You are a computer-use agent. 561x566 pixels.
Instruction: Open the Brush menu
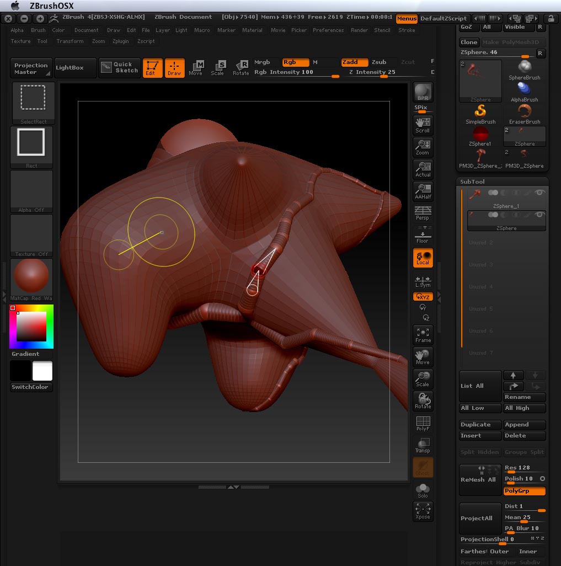tap(38, 30)
